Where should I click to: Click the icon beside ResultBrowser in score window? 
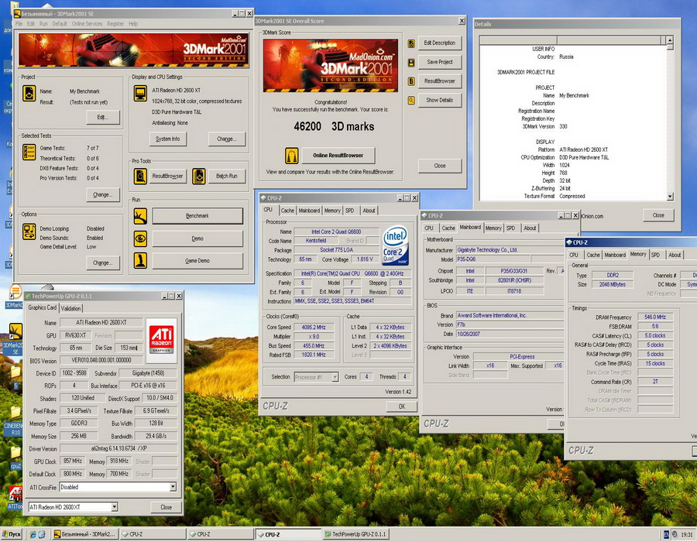coord(411,81)
